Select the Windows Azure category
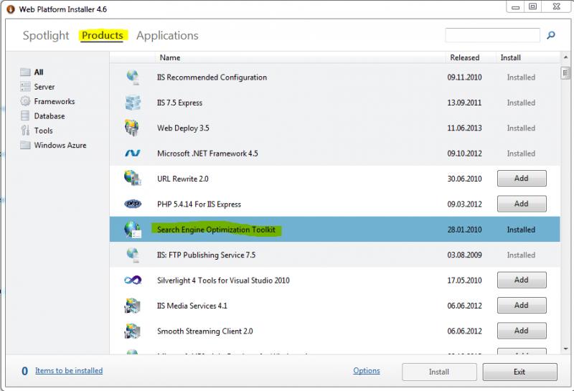This screenshot has width=574, height=391. pos(60,146)
